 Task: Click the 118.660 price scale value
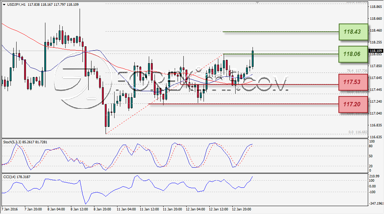coord(376,19)
